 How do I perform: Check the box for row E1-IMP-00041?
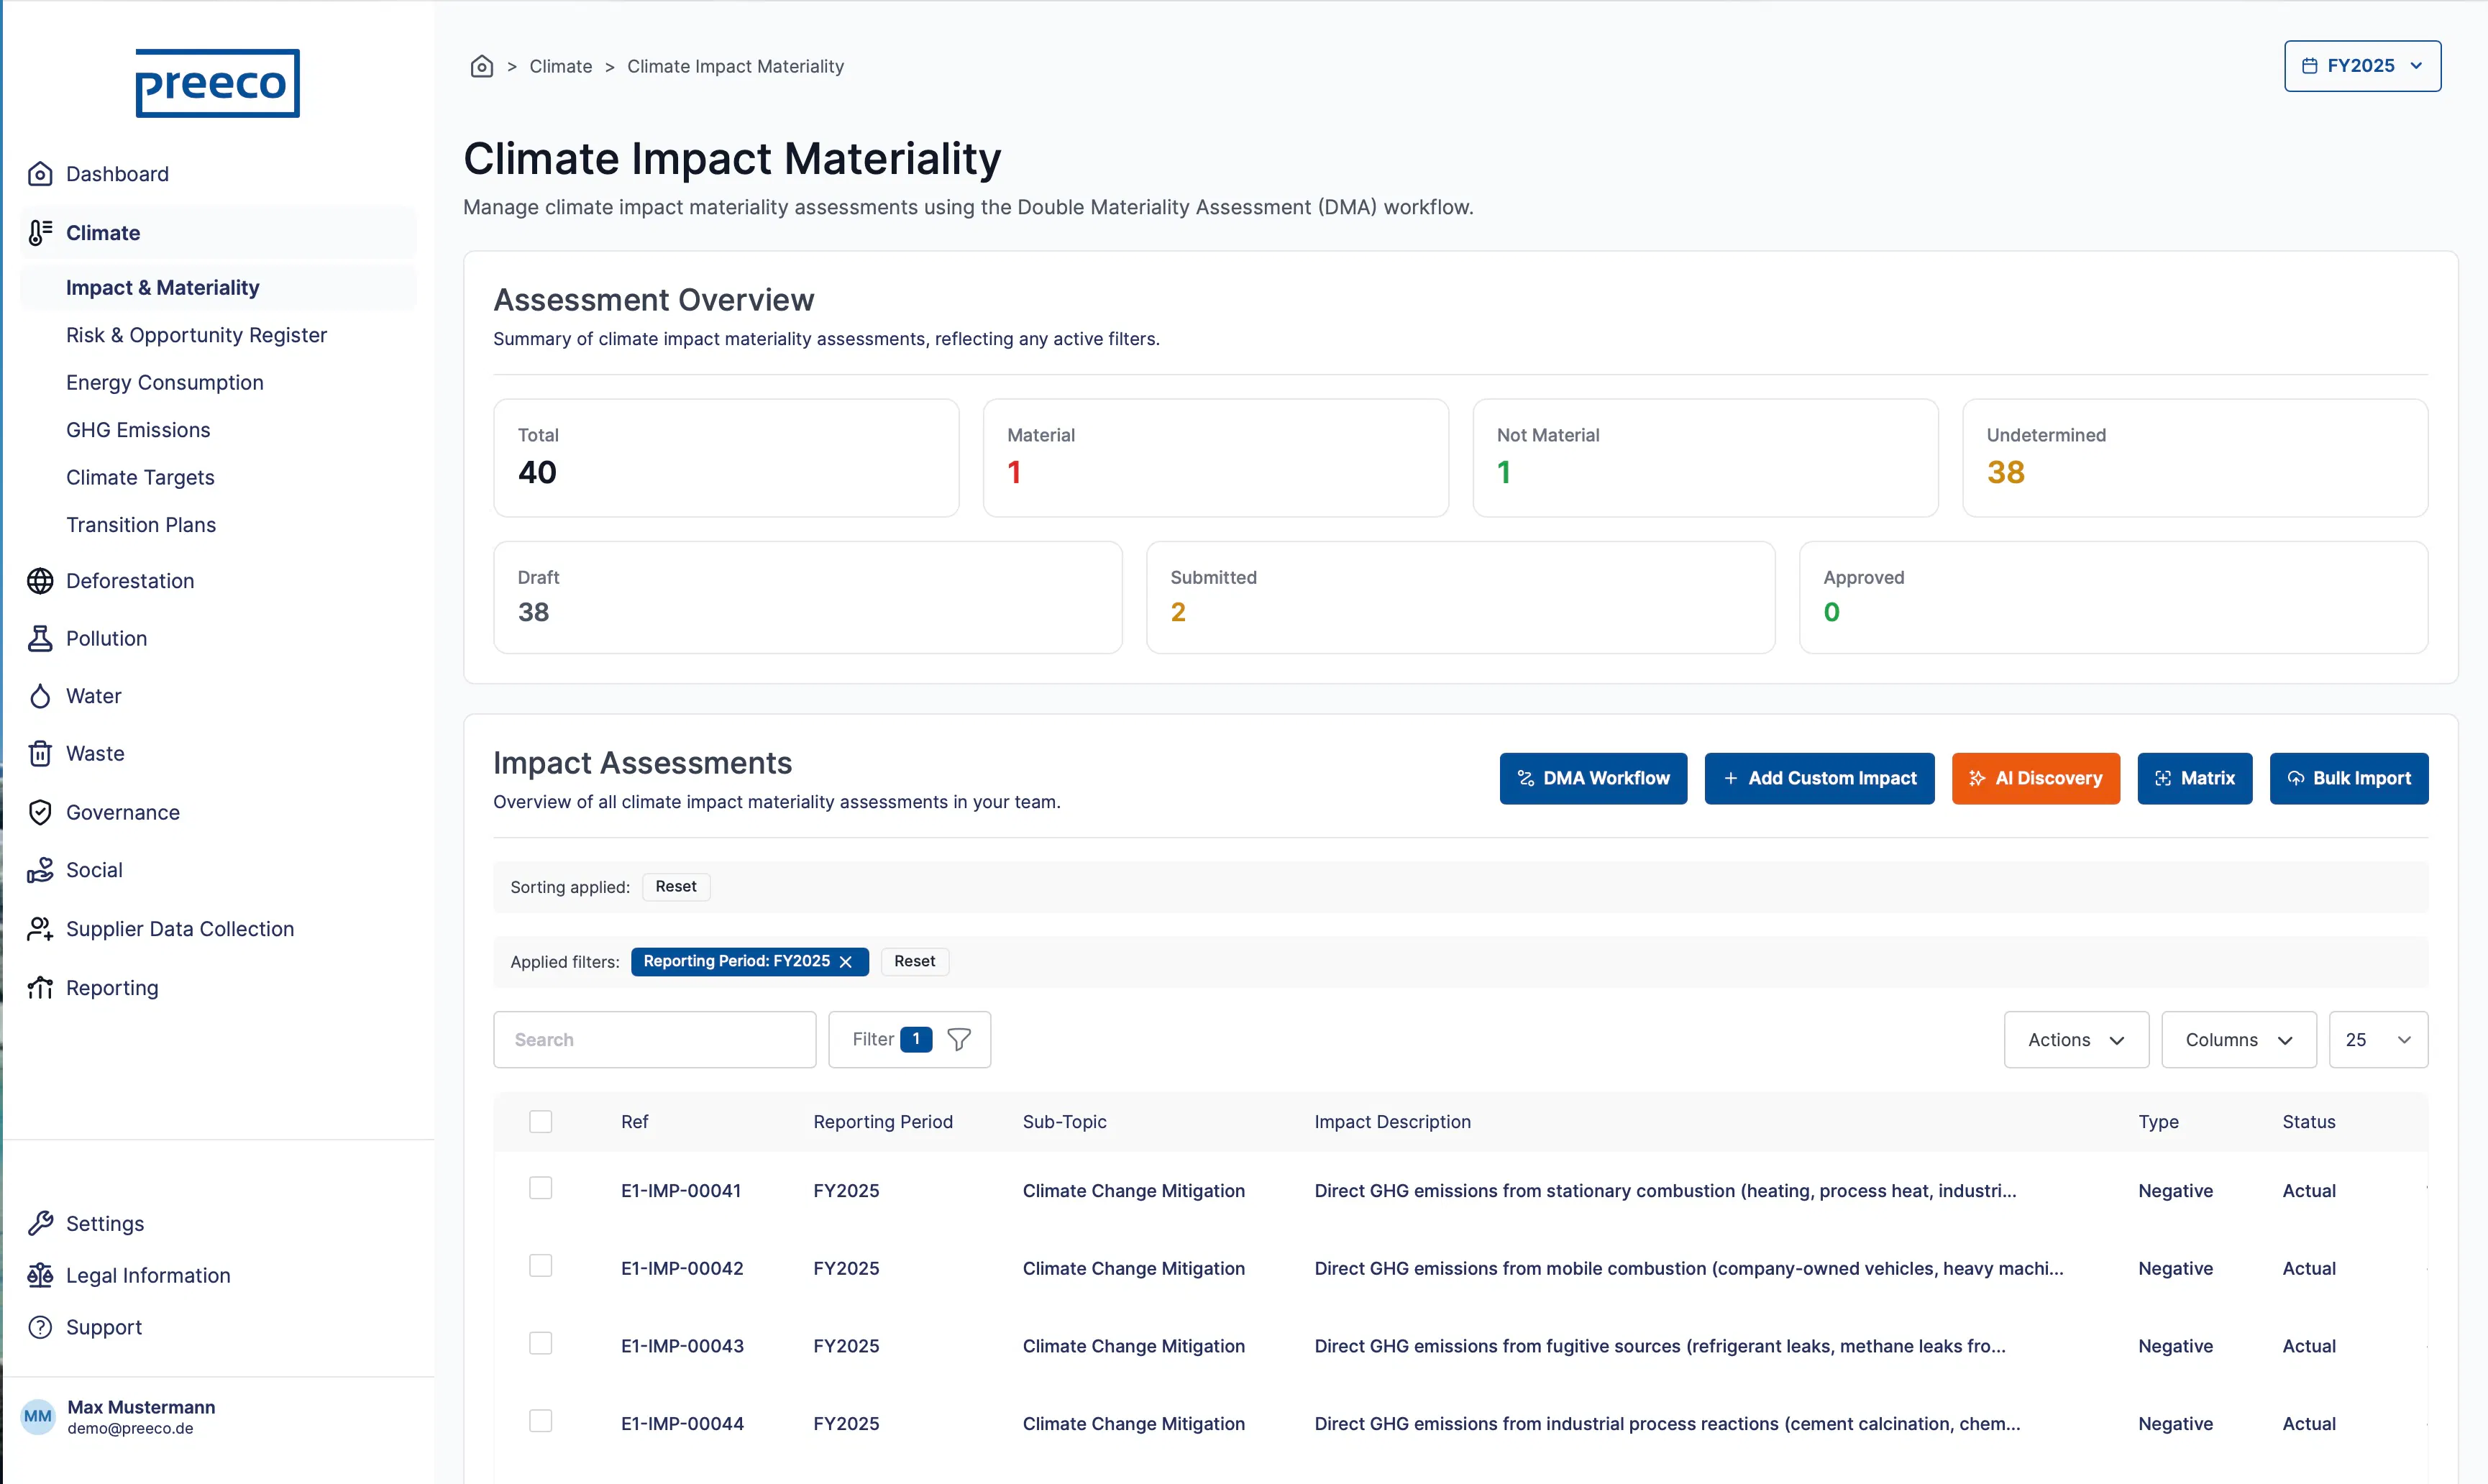pyautogui.click(x=541, y=1188)
